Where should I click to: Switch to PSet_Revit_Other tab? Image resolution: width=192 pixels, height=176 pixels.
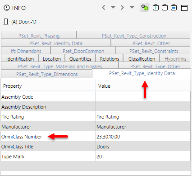click(151, 43)
